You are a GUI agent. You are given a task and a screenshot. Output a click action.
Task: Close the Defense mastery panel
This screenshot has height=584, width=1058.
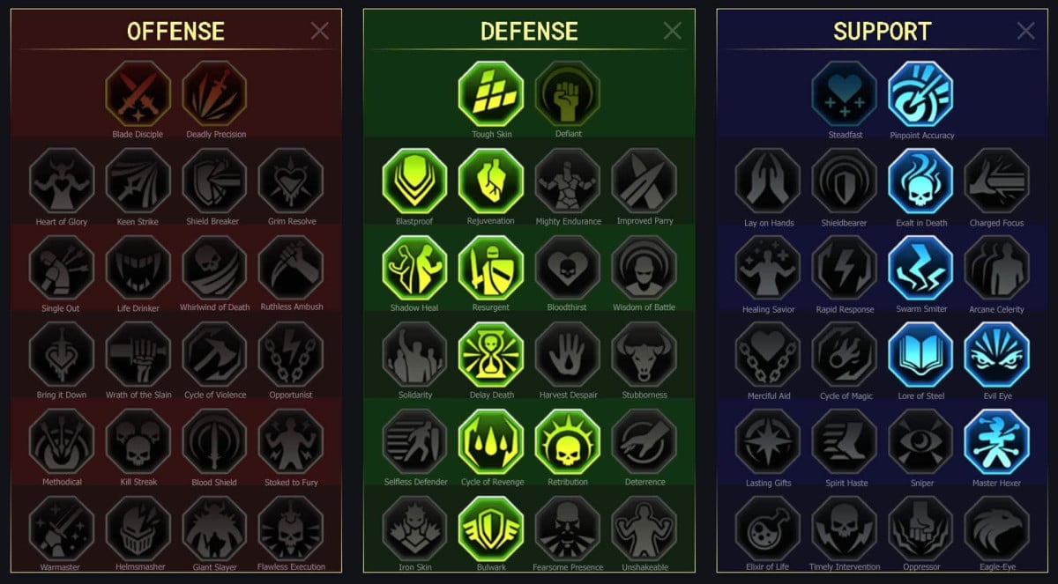pos(673,31)
